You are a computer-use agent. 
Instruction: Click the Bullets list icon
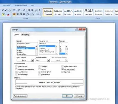pos(14,10)
